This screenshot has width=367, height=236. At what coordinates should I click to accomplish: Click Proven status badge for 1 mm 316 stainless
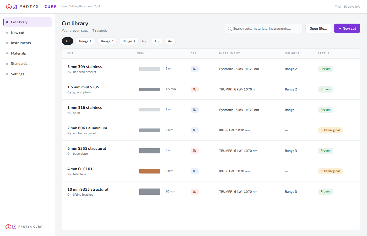[325, 110]
